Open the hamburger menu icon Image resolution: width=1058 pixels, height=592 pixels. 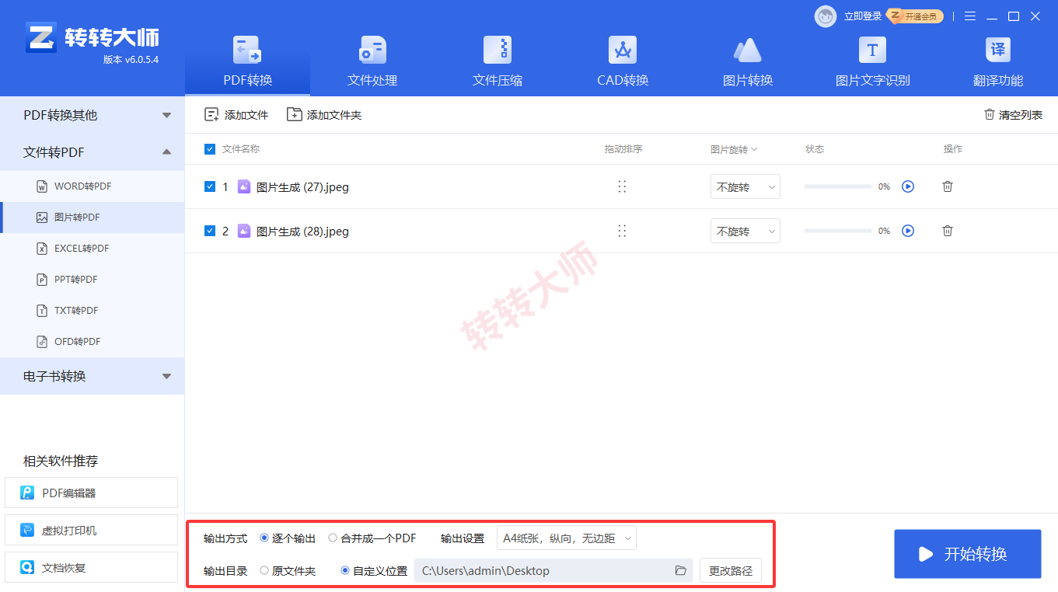pos(970,16)
